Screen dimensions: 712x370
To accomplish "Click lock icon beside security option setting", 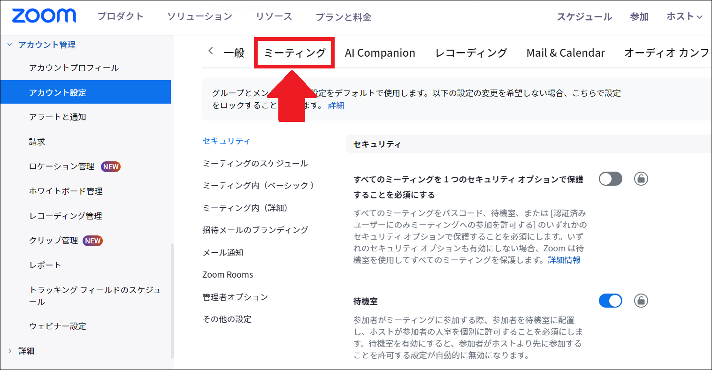I will tap(641, 179).
